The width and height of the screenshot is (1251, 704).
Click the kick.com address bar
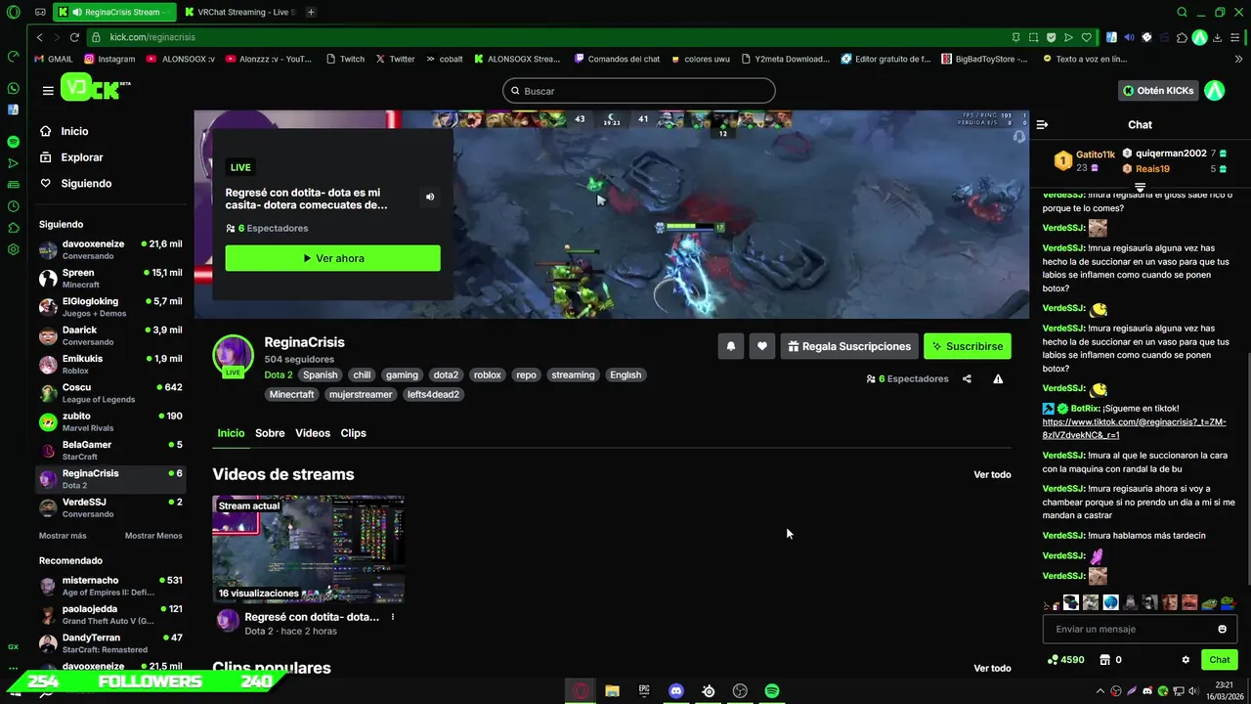click(547, 37)
